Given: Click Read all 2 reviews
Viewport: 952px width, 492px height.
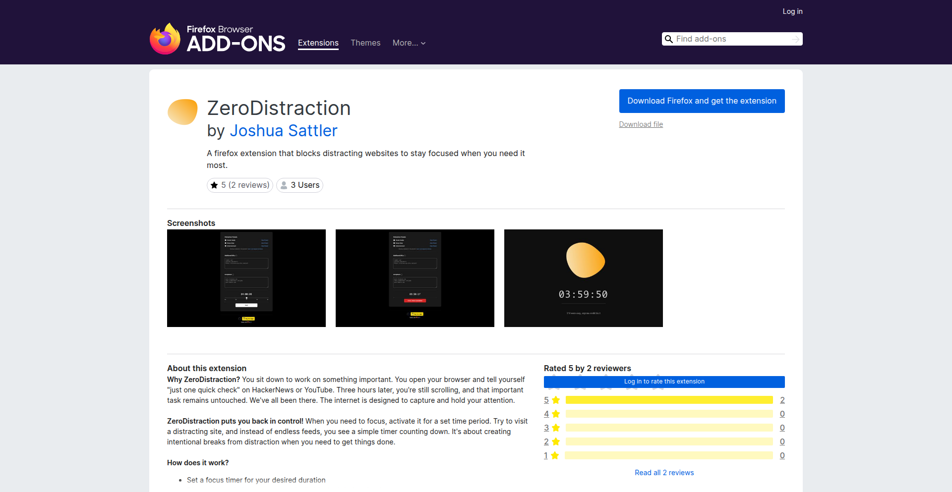Looking at the screenshot, I should (664, 473).
